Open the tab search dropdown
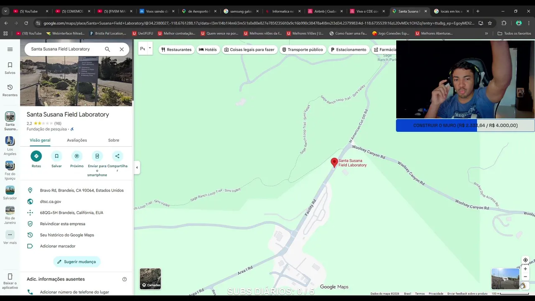 point(5,11)
